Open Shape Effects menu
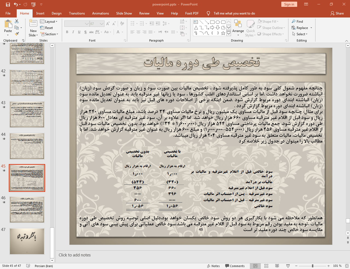The width and height of the screenshot is (350, 269). click(x=271, y=34)
